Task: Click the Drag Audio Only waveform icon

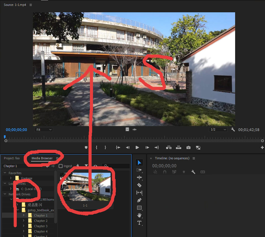Action: pyautogui.click(x=134, y=130)
